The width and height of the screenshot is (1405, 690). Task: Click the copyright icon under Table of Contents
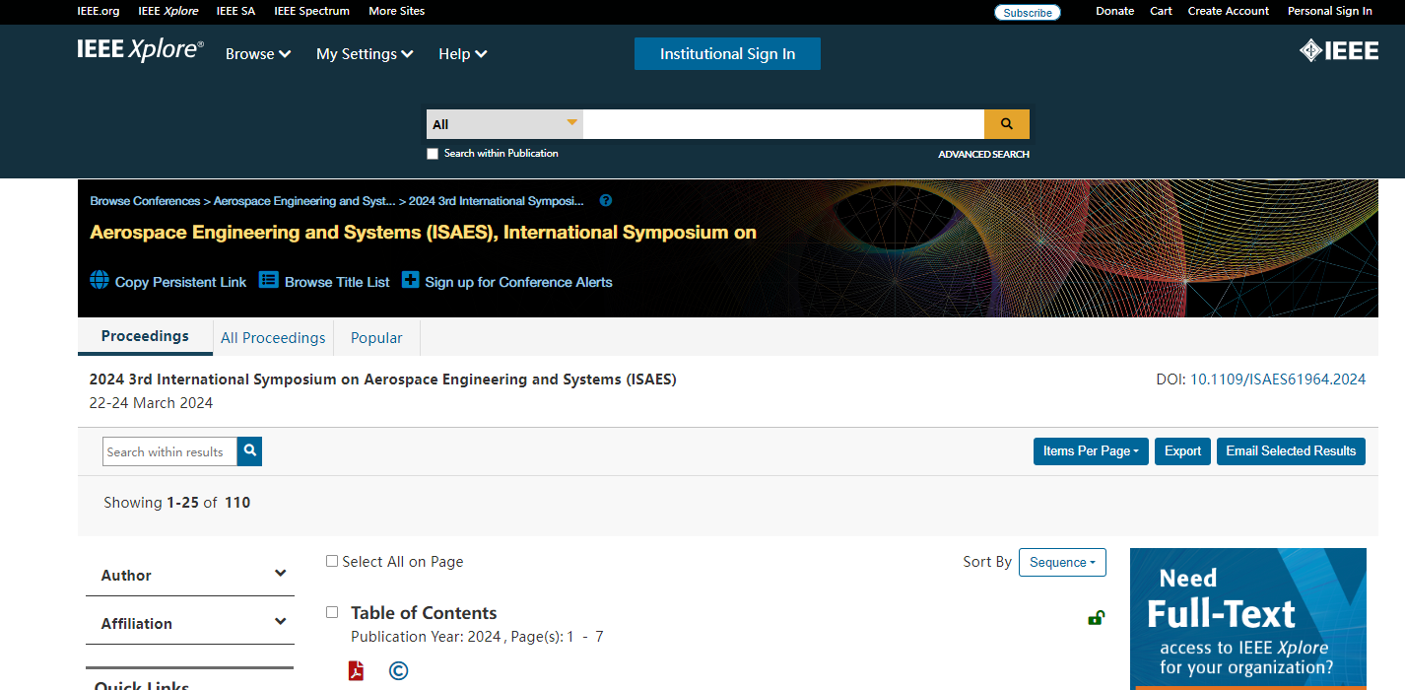click(398, 671)
